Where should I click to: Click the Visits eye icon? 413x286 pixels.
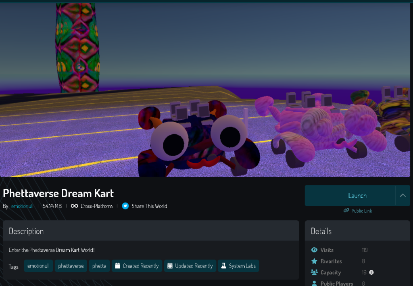point(315,250)
